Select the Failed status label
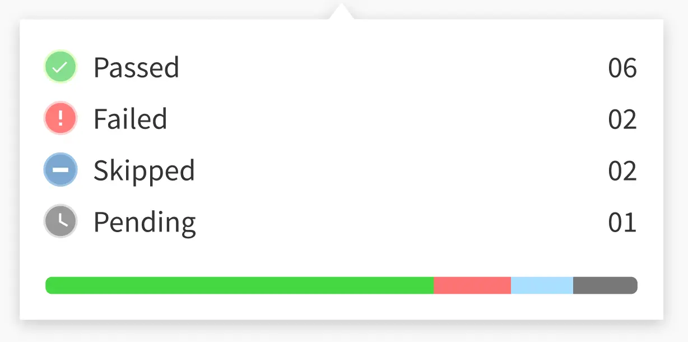 pyautogui.click(x=130, y=119)
